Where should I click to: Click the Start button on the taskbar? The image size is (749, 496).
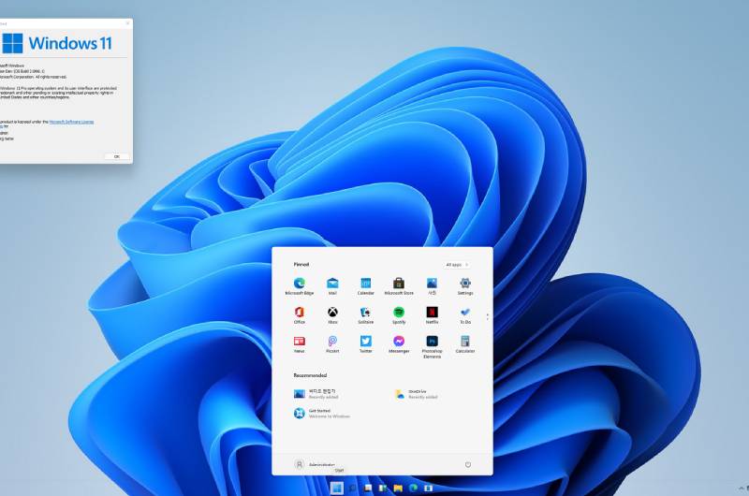coord(337,488)
